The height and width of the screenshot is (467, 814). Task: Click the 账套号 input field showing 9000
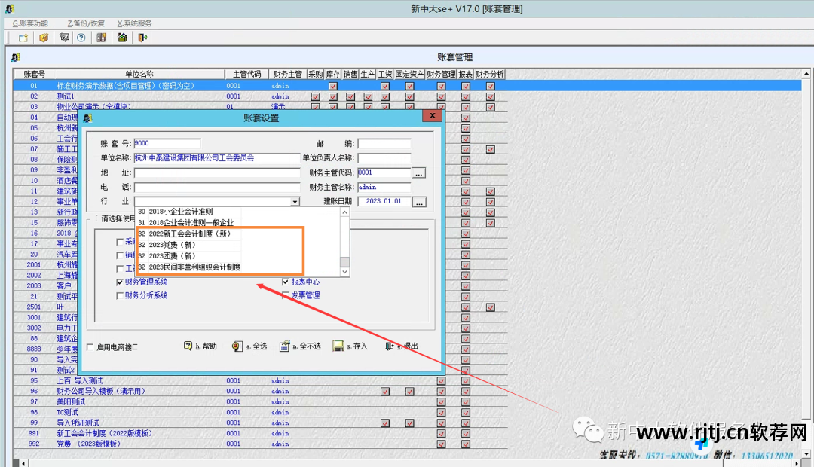pos(167,143)
